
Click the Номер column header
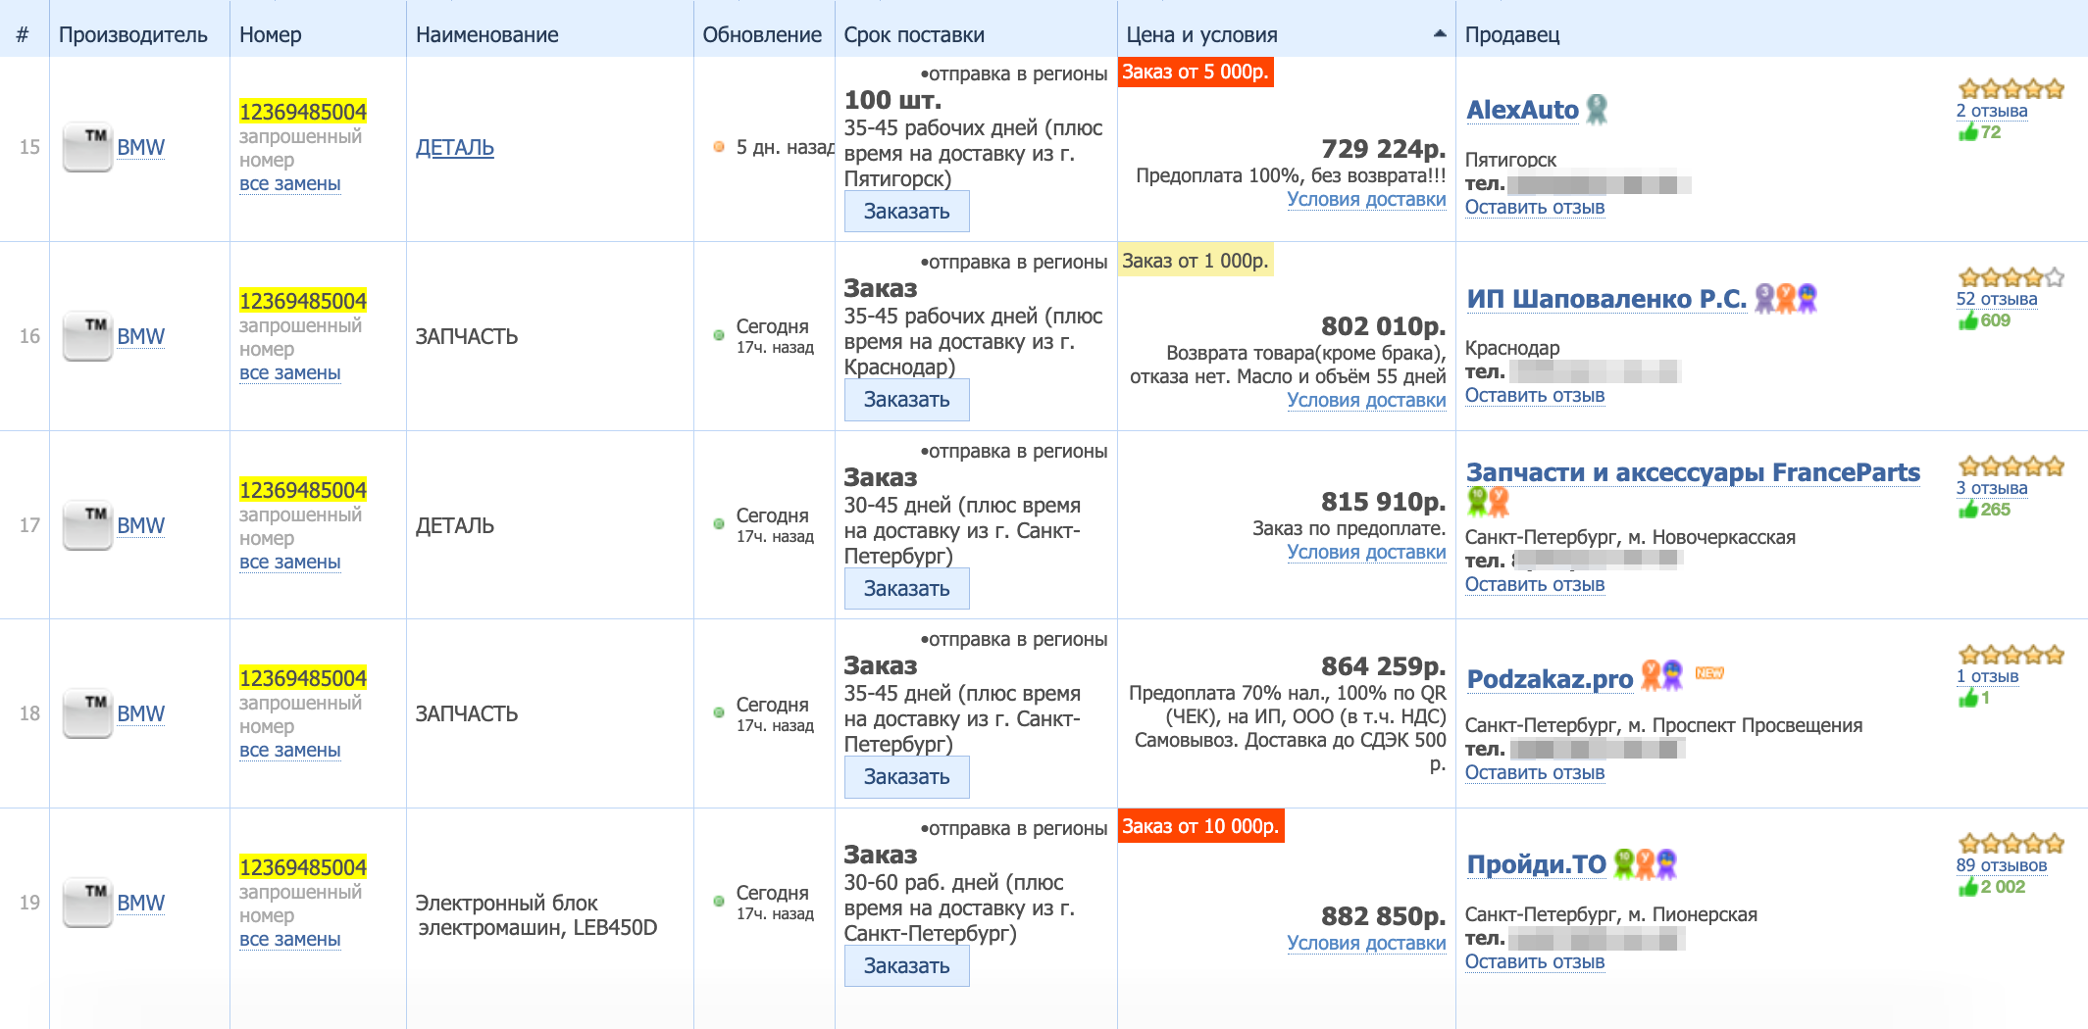(x=271, y=35)
